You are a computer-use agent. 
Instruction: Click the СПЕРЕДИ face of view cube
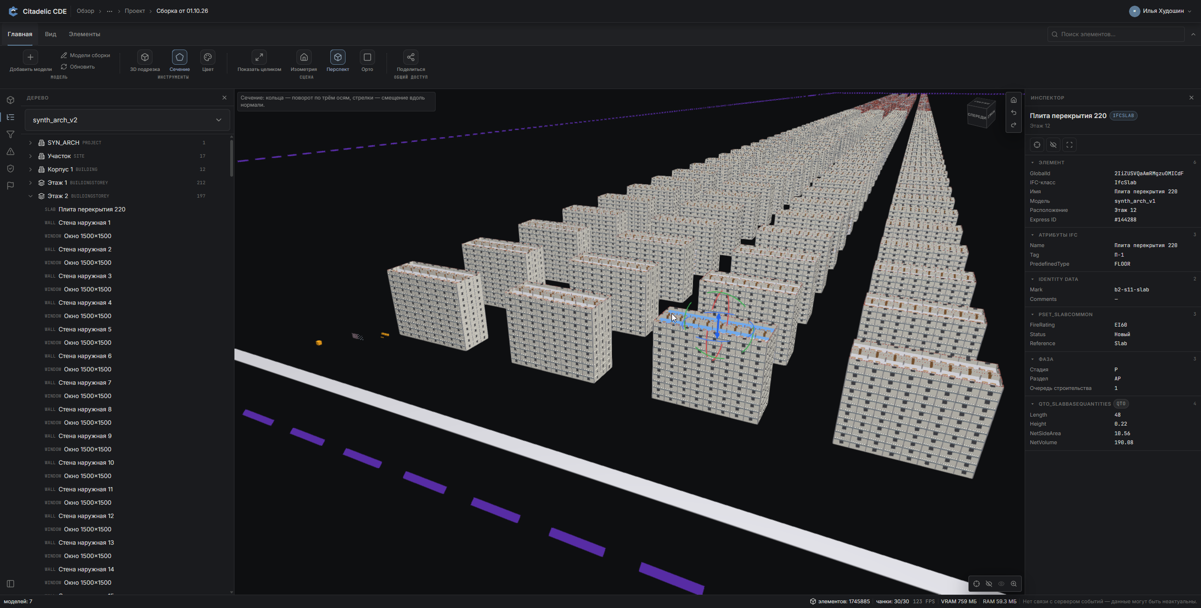[x=977, y=117]
